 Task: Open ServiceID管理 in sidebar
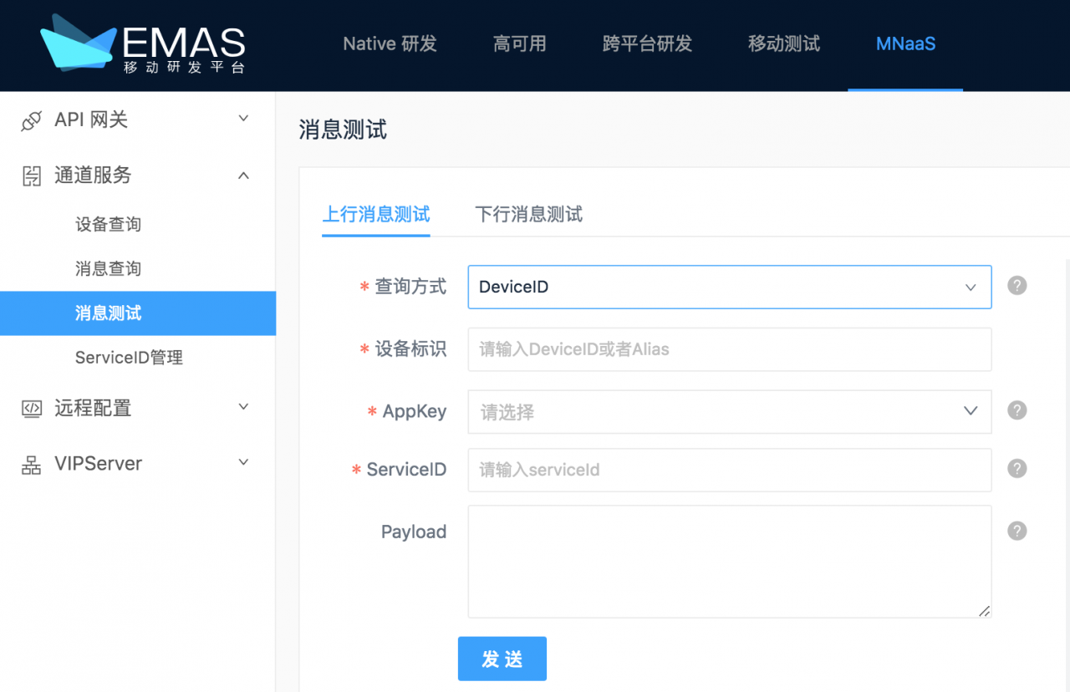pyautogui.click(x=129, y=358)
